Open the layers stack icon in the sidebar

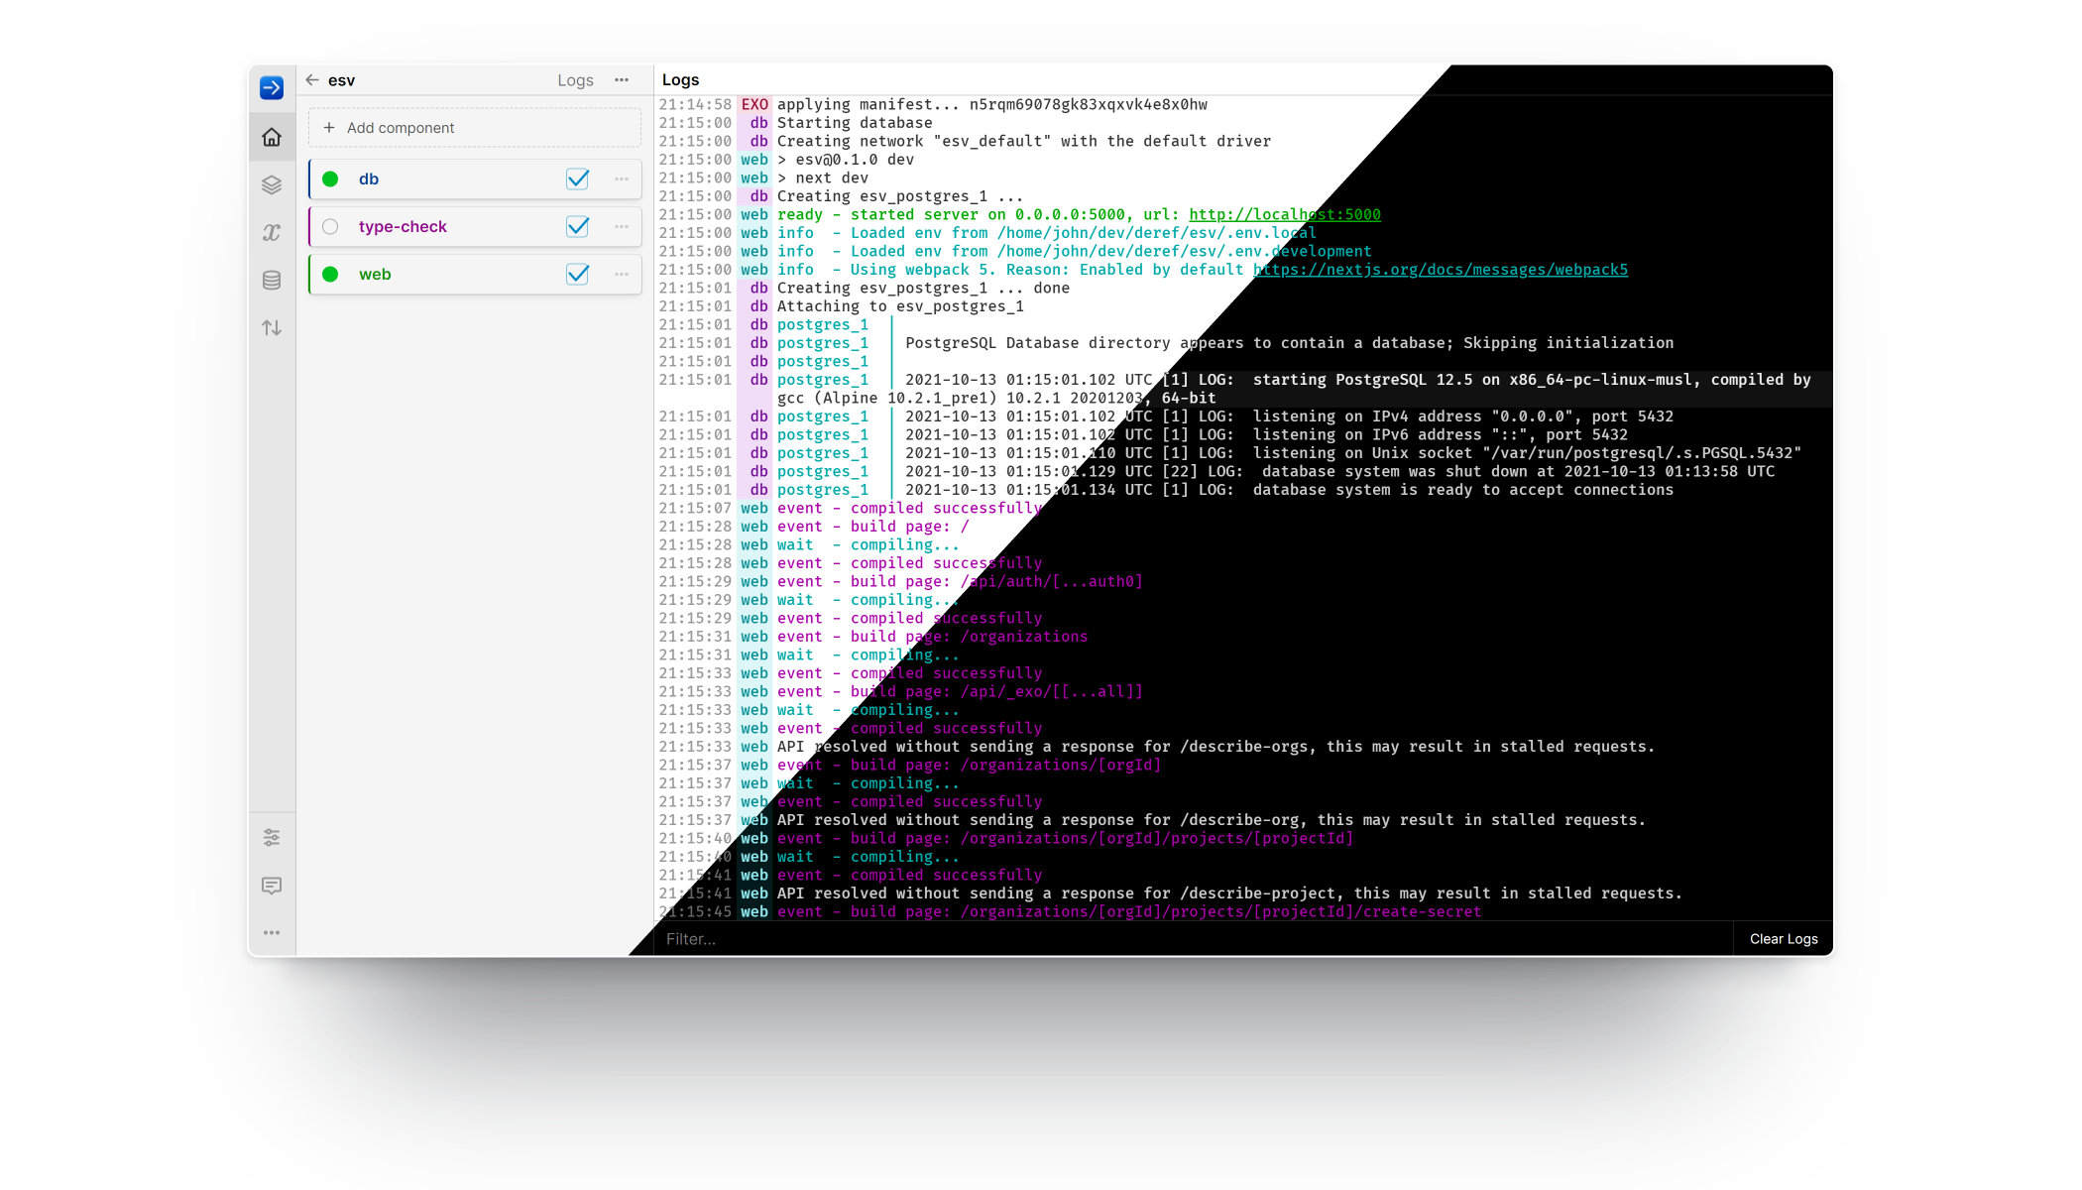pos(272,184)
